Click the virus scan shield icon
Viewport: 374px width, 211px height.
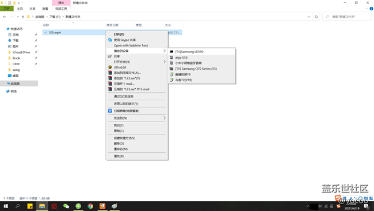pos(110,111)
